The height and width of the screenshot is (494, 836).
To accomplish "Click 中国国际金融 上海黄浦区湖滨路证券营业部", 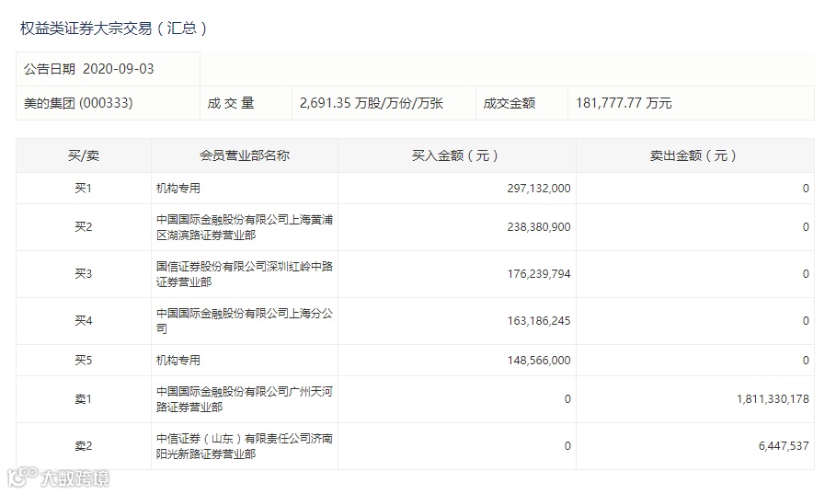I will point(245,227).
